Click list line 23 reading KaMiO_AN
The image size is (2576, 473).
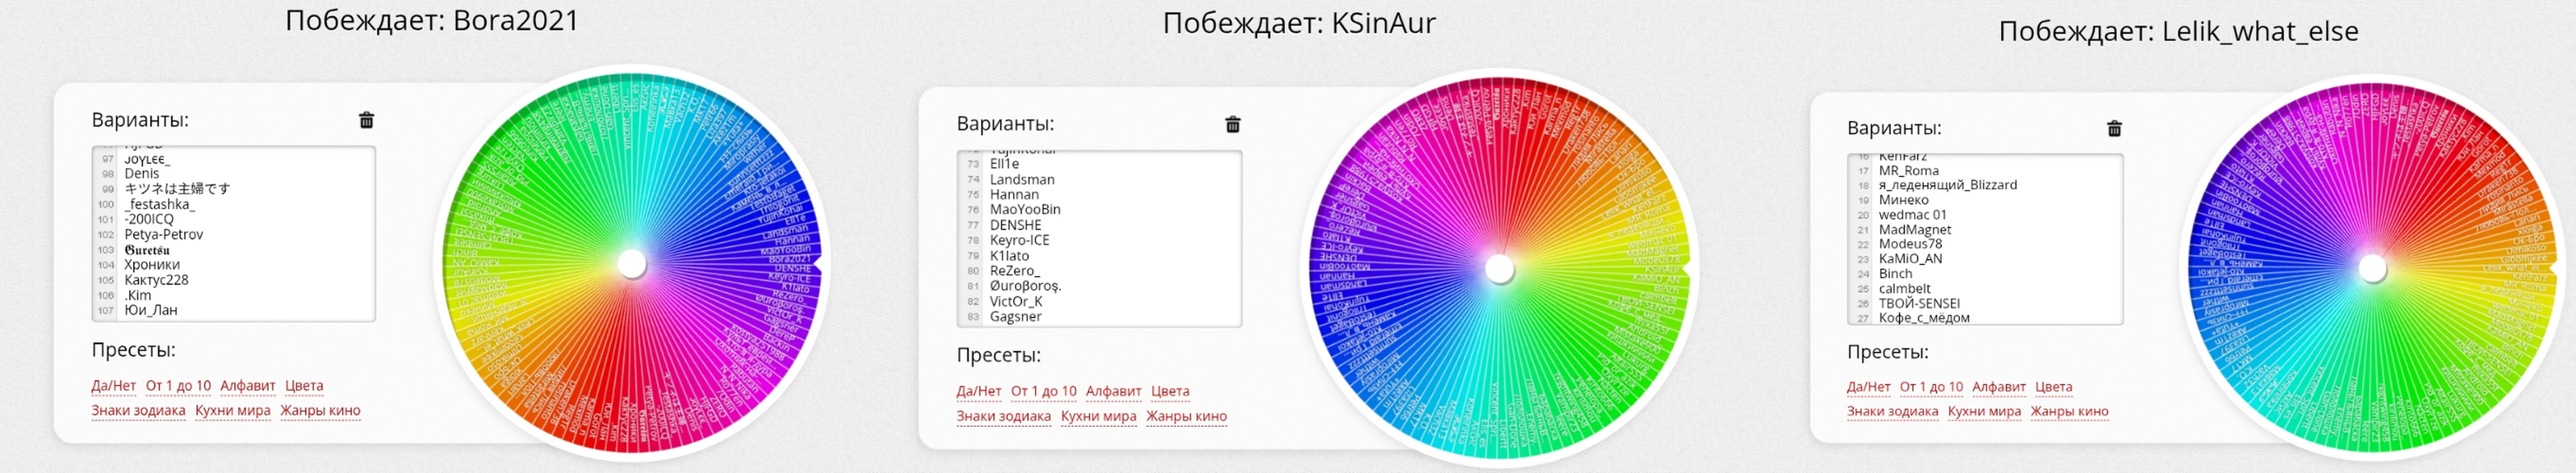click(1910, 259)
